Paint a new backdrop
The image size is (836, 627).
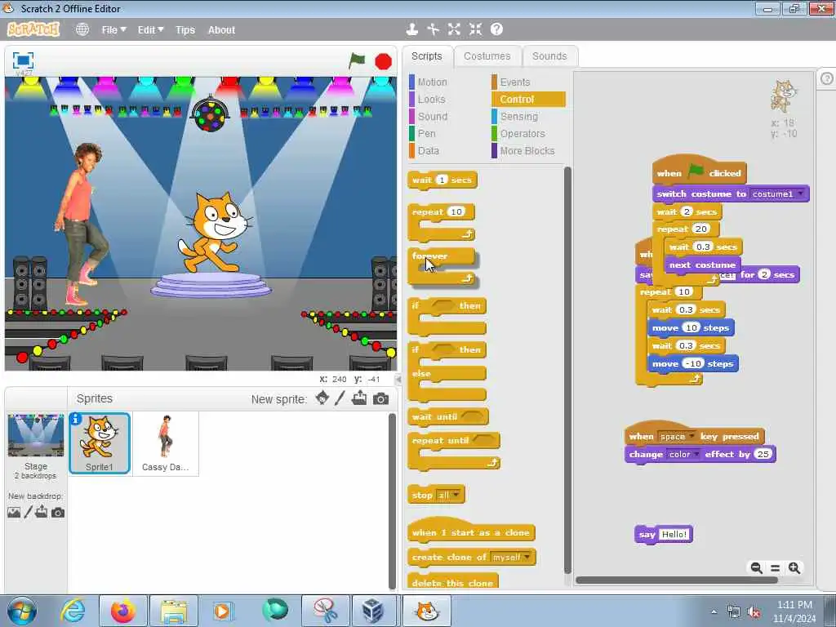click(x=28, y=513)
